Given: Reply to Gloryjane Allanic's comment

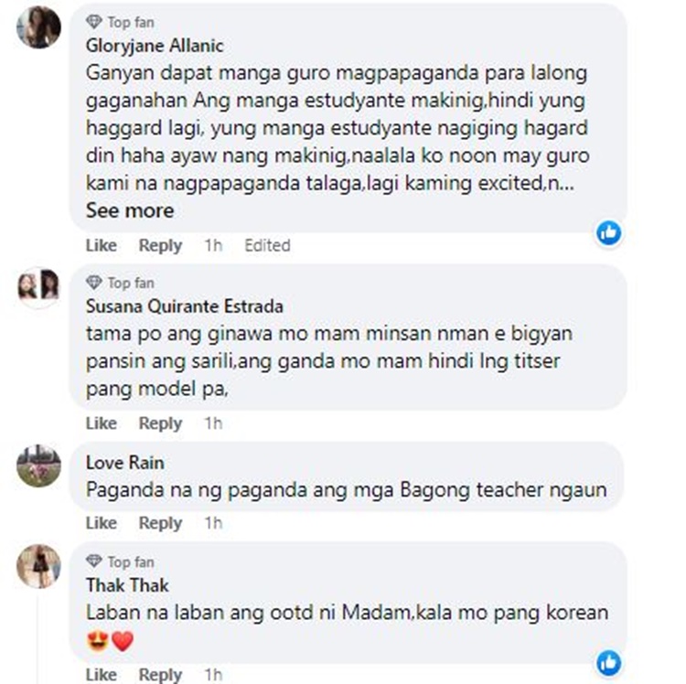Looking at the screenshot, I should [160, 245].
